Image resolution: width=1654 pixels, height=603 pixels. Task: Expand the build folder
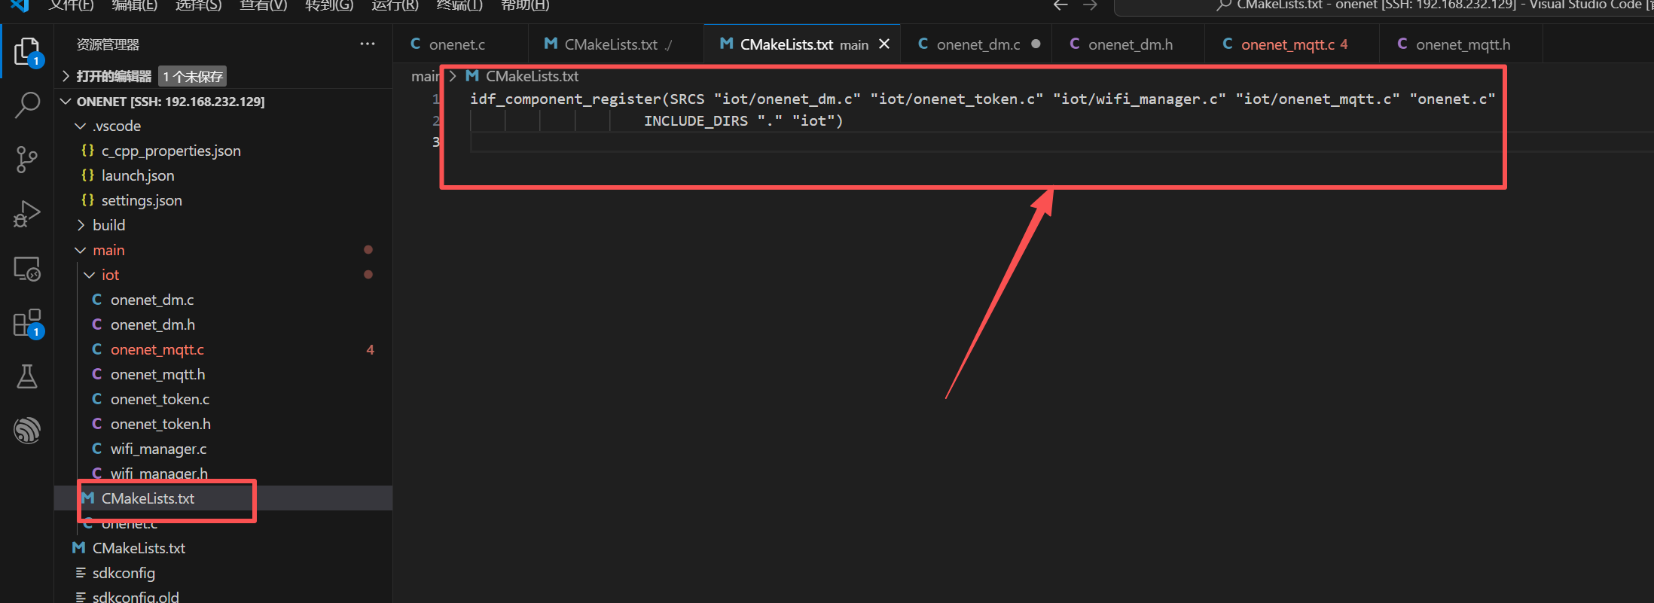(81, 225)
